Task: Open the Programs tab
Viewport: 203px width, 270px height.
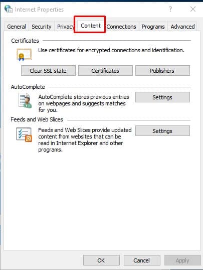Action: click(153, 27)
